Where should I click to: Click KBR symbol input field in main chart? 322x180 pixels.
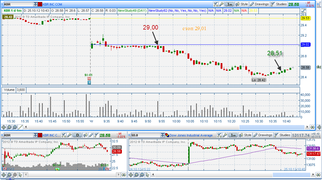click(x=18, y=4)
